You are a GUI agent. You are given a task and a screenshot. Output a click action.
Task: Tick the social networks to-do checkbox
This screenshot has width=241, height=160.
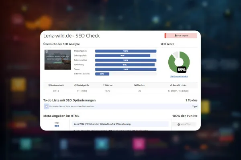pos(46,106)
